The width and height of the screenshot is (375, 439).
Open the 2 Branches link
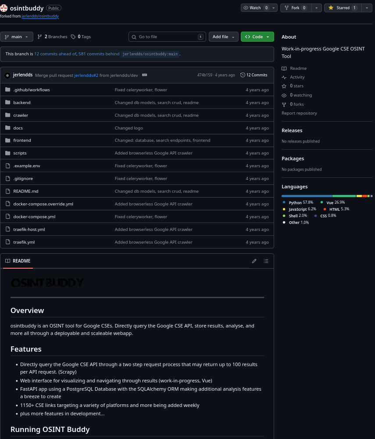(x=53, y=37)
